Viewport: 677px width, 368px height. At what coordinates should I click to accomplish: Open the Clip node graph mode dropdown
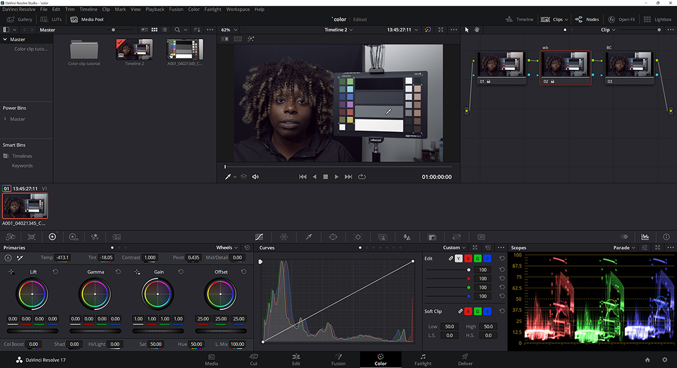coord(608,30)
